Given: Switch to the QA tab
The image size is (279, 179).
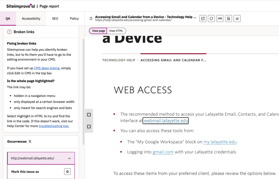Looking at the screenshot, I should click(x=8, y=18).
